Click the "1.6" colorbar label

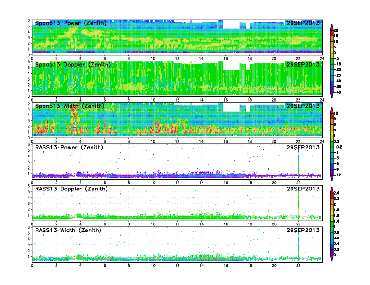[x=336, y=216]
